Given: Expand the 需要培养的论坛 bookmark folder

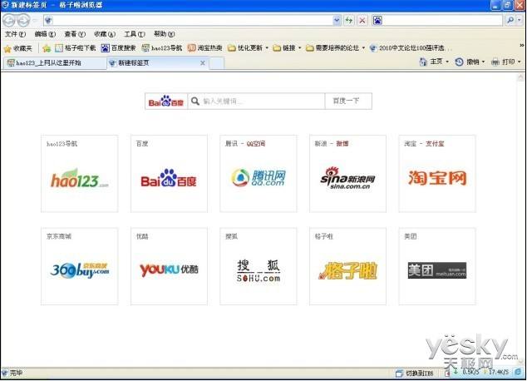Looking at the screenshot, I should coord(336,48).
